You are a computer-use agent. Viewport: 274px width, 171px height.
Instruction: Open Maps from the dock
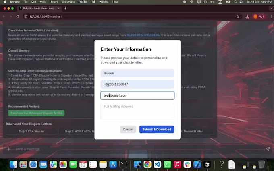coord(53,164)
